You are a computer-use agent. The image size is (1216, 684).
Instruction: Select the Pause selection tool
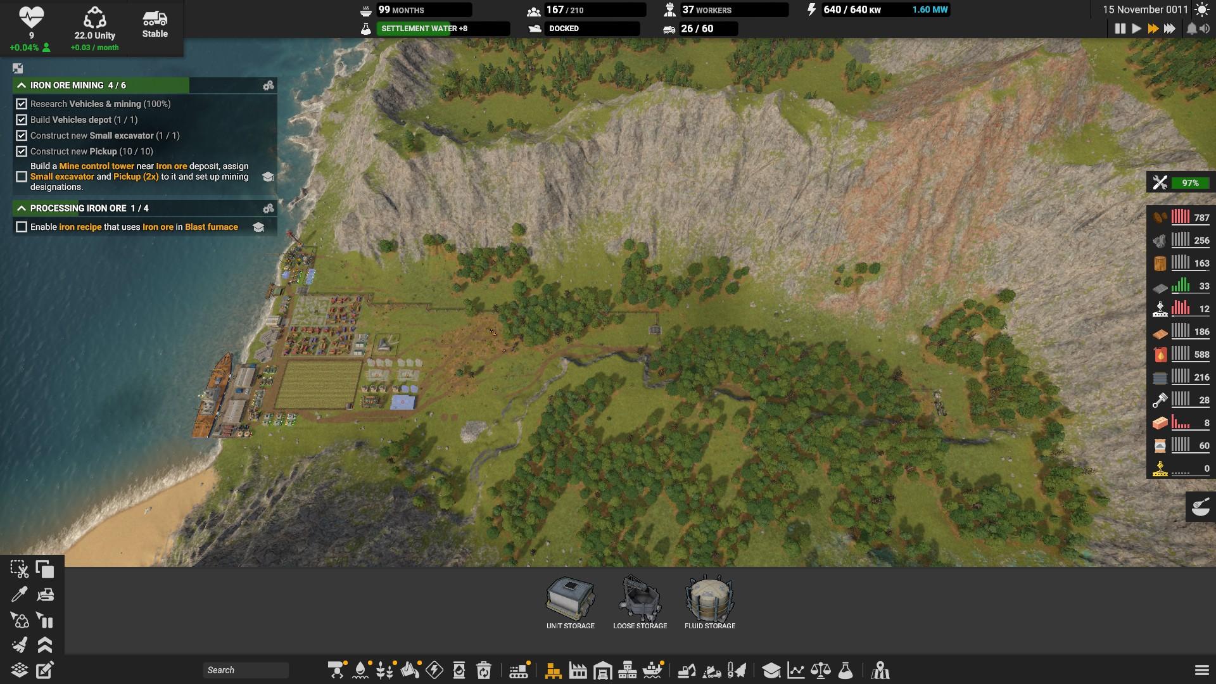click(45, 619)
